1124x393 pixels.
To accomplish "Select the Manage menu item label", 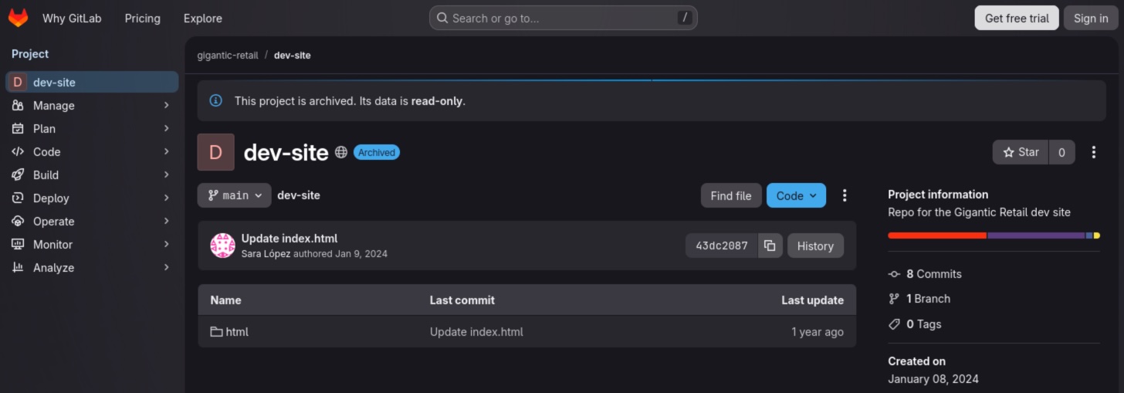I will click(54, 105).
